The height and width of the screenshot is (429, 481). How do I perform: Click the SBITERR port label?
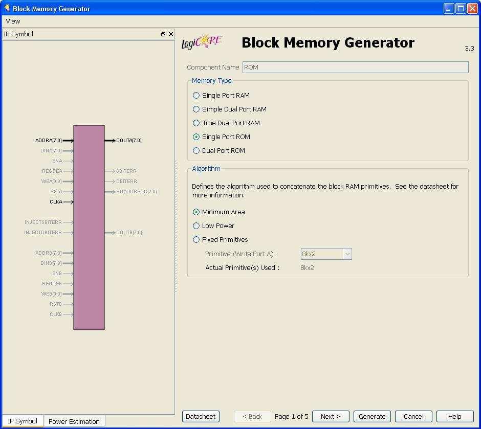[126, 171]
